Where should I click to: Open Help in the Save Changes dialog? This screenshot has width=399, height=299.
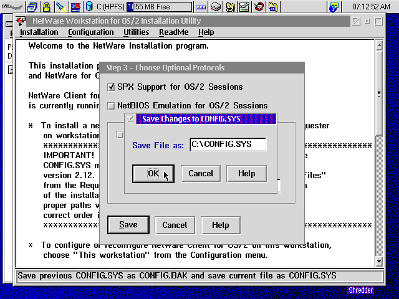247,174
